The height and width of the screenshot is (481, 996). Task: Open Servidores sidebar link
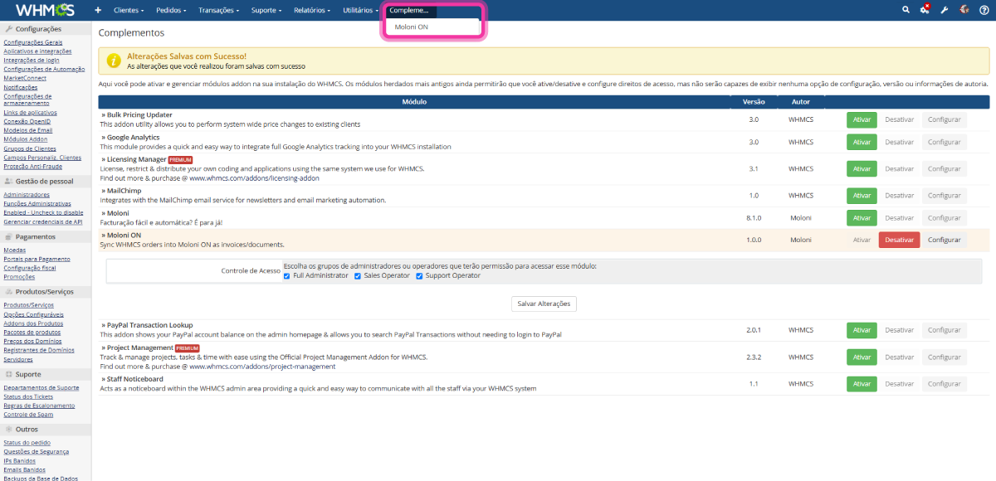pos(18,360)
